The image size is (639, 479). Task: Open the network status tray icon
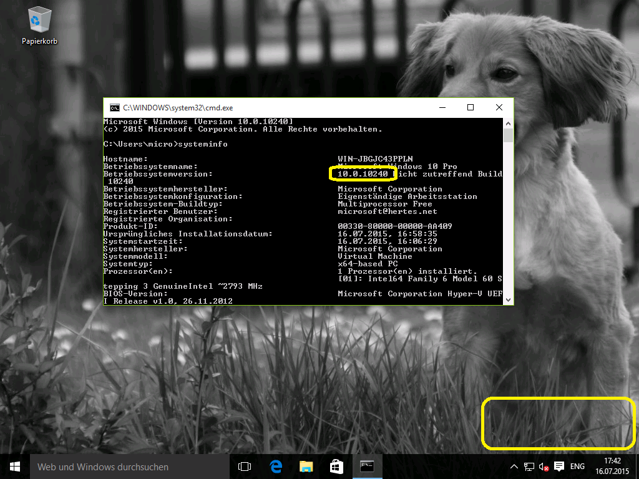pyautogui.click(x=529, y=467)
